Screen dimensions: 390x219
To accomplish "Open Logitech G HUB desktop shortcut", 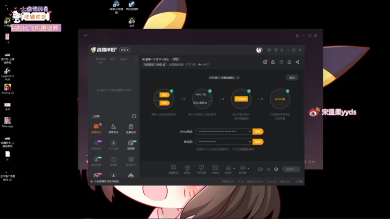I will [x=7, y=74].
